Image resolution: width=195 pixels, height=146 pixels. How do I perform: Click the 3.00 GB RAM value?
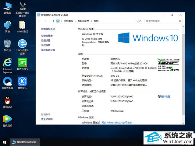tap(115, 76)
